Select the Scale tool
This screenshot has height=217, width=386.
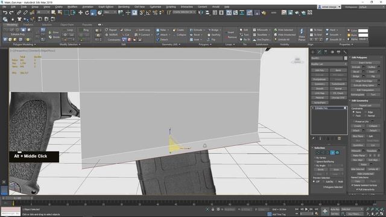(x=93, y=13)
